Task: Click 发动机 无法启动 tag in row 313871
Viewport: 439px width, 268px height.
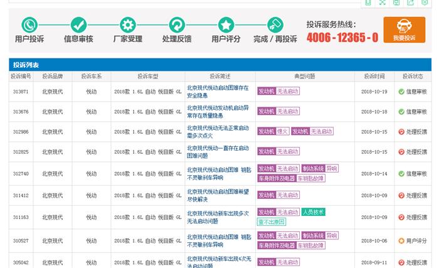Action: pyautogui.click(x=278, y=91)
